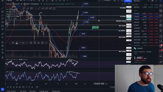Select GBPUSD row in watchlist
This screenshot has height=92, width=163.
click(x=145, y=7)
